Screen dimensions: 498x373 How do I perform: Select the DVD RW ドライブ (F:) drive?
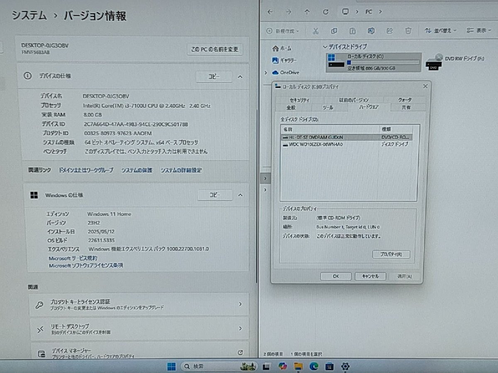455,62
